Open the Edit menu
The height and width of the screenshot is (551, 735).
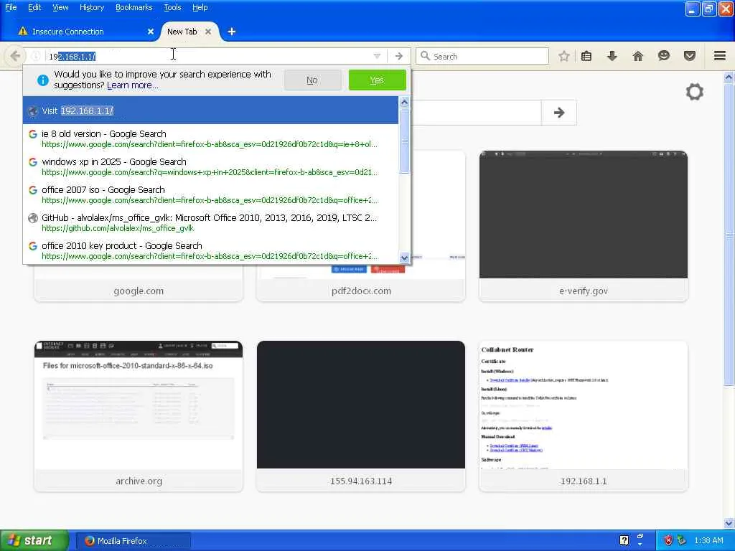coord(34,7)
